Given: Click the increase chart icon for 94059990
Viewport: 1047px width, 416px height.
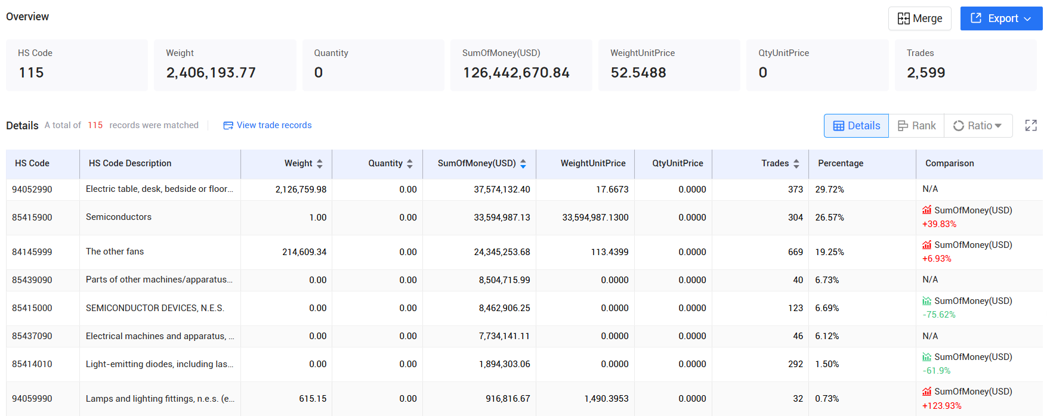Looking at the screenshot, I should pyautogui.click(x=927, y=392).
